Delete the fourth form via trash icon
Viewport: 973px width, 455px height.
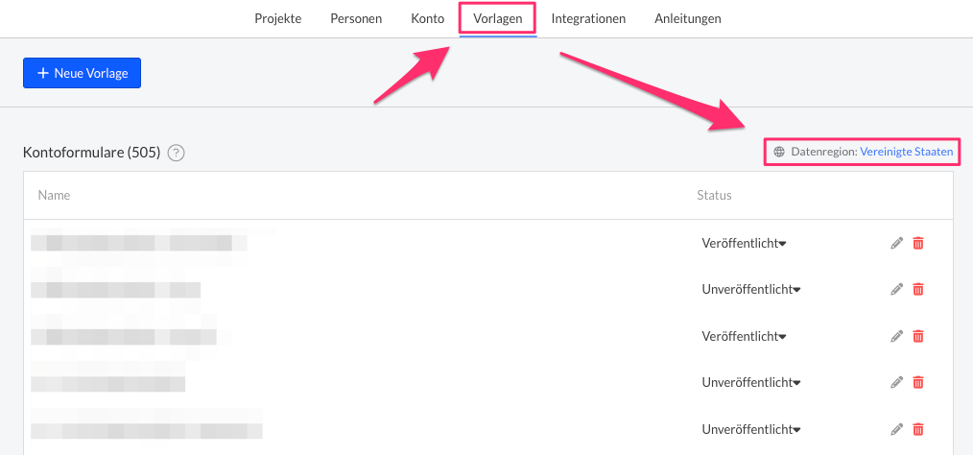(918, 382)
